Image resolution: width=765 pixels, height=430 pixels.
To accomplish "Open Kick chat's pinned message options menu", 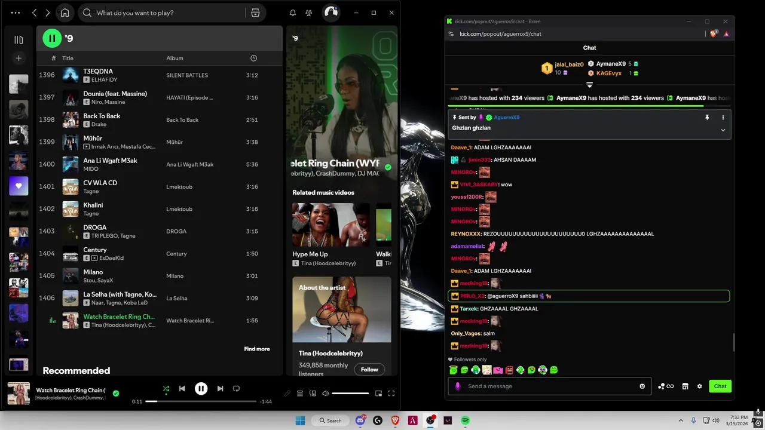I will (723, 118).
